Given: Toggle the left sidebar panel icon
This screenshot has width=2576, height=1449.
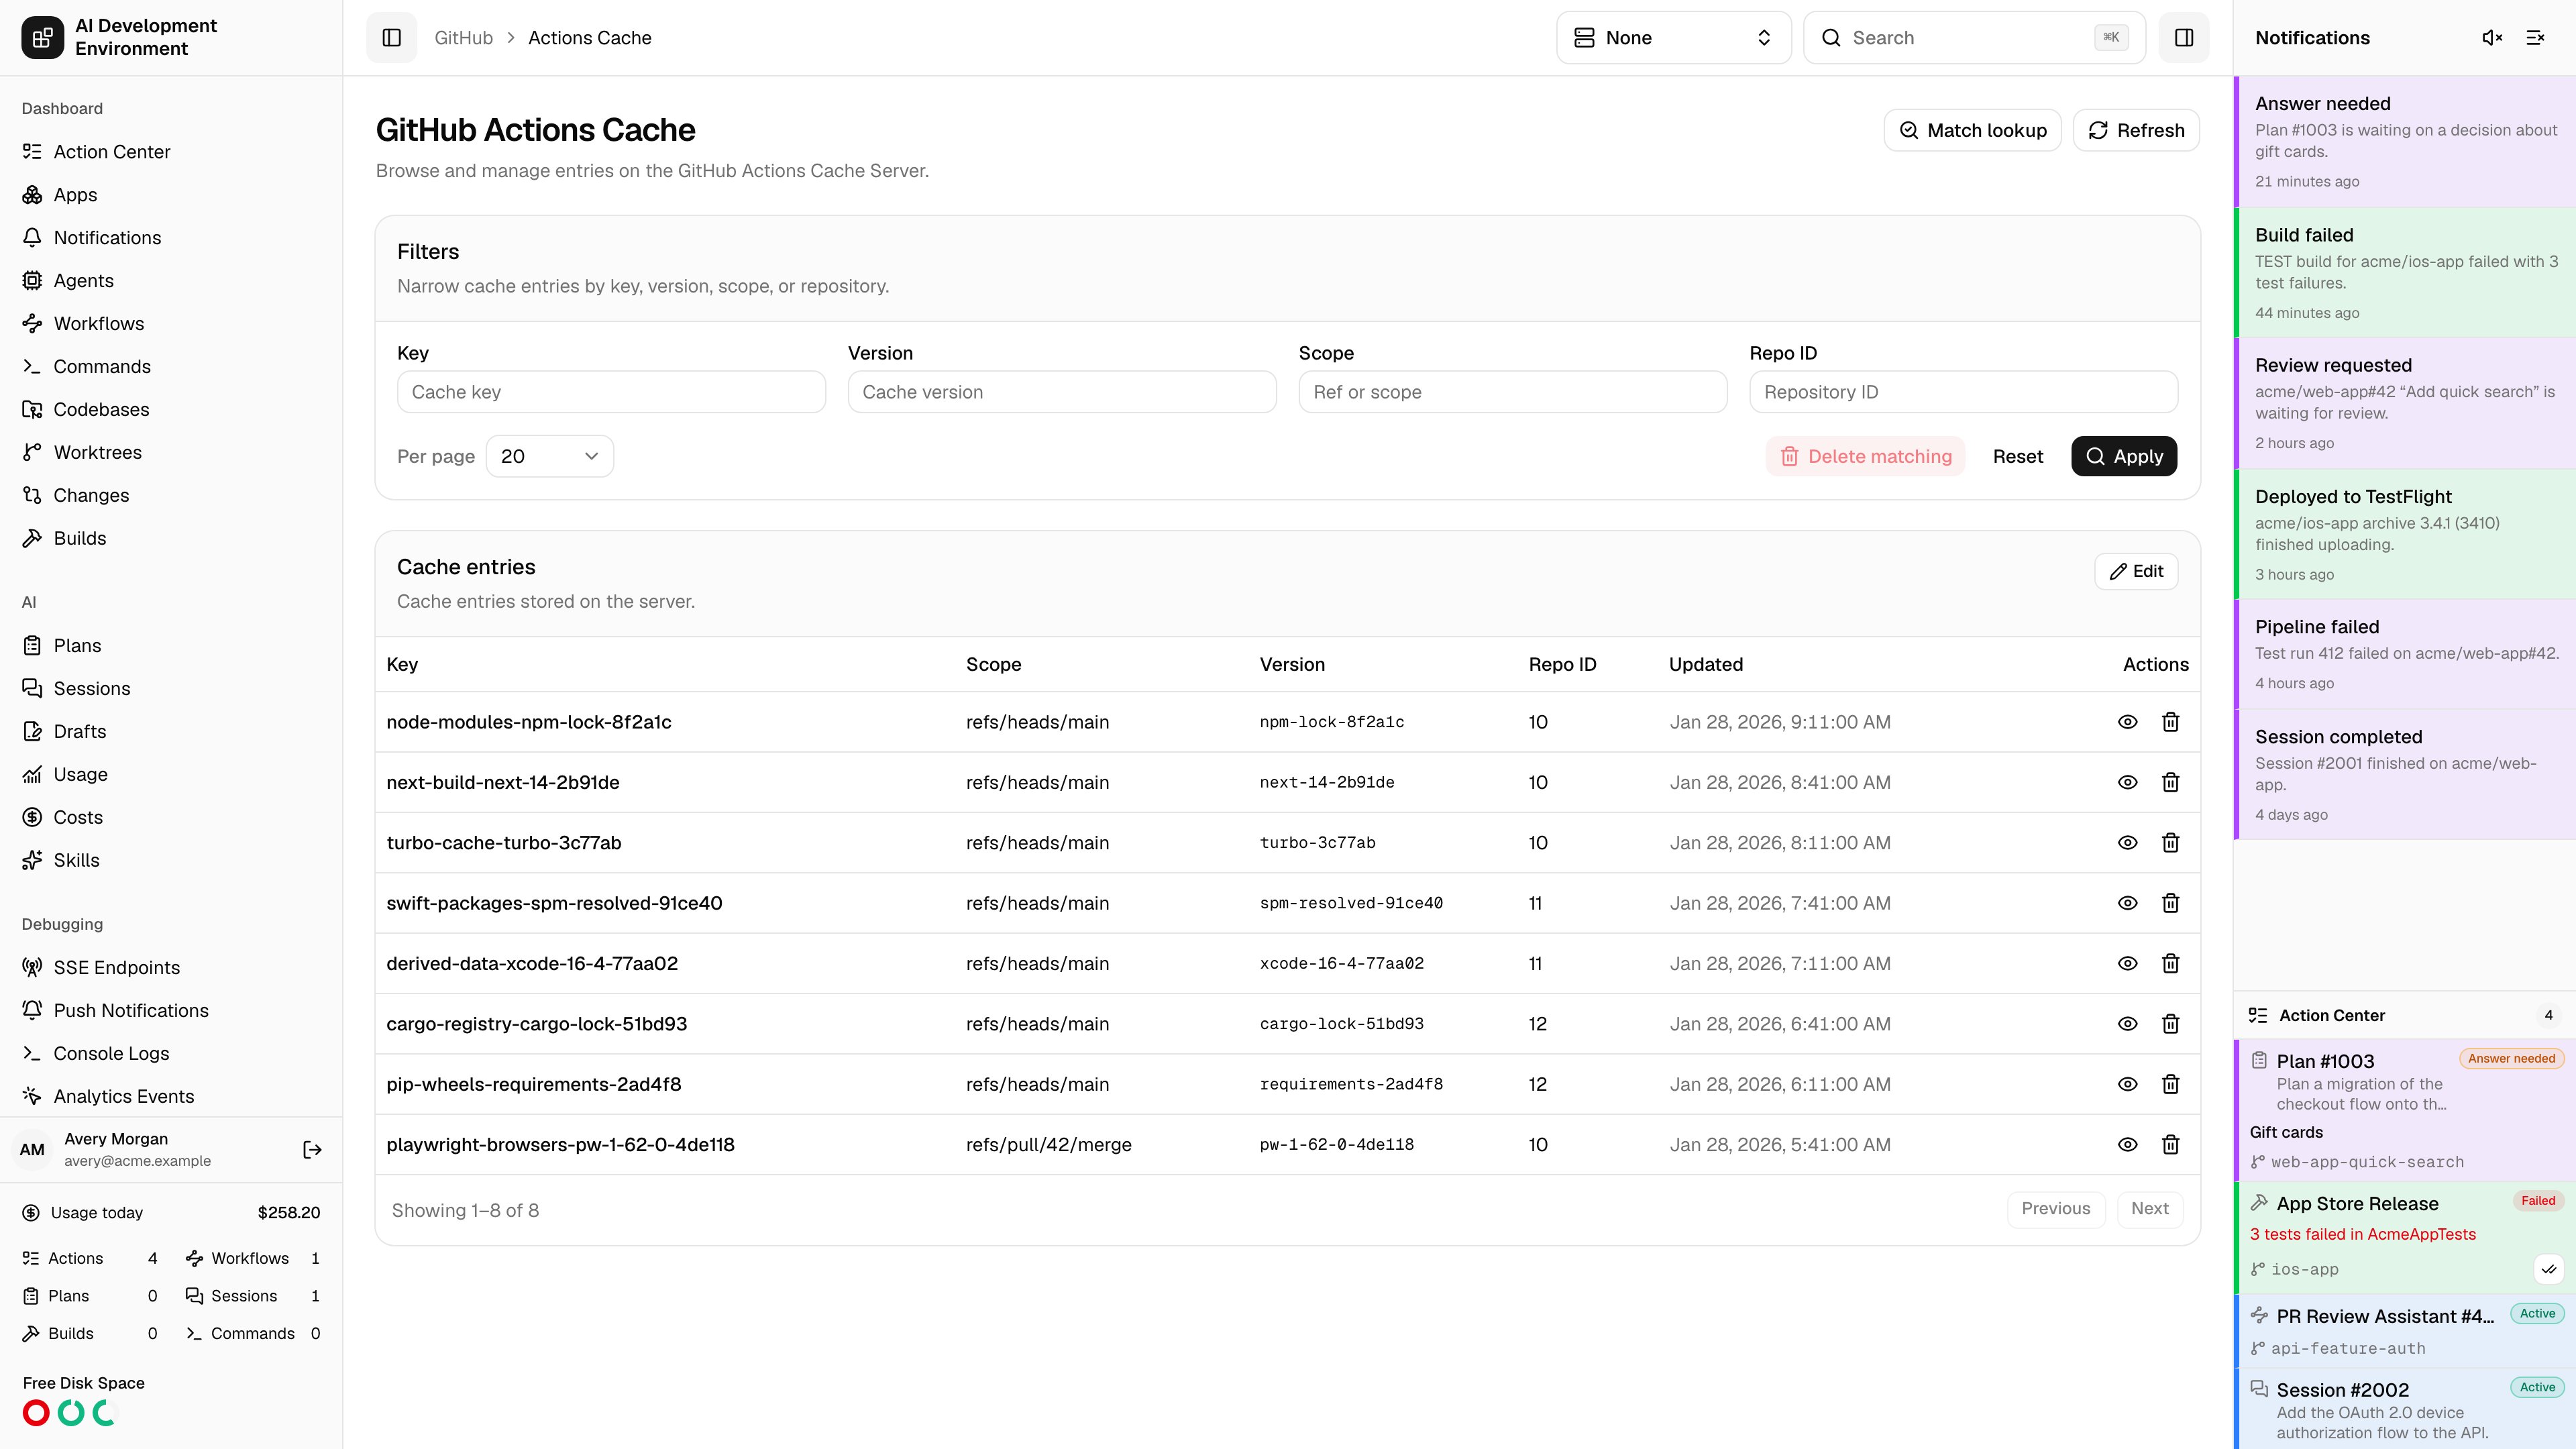Looking at the screenshot, I should tap(391, 38).
